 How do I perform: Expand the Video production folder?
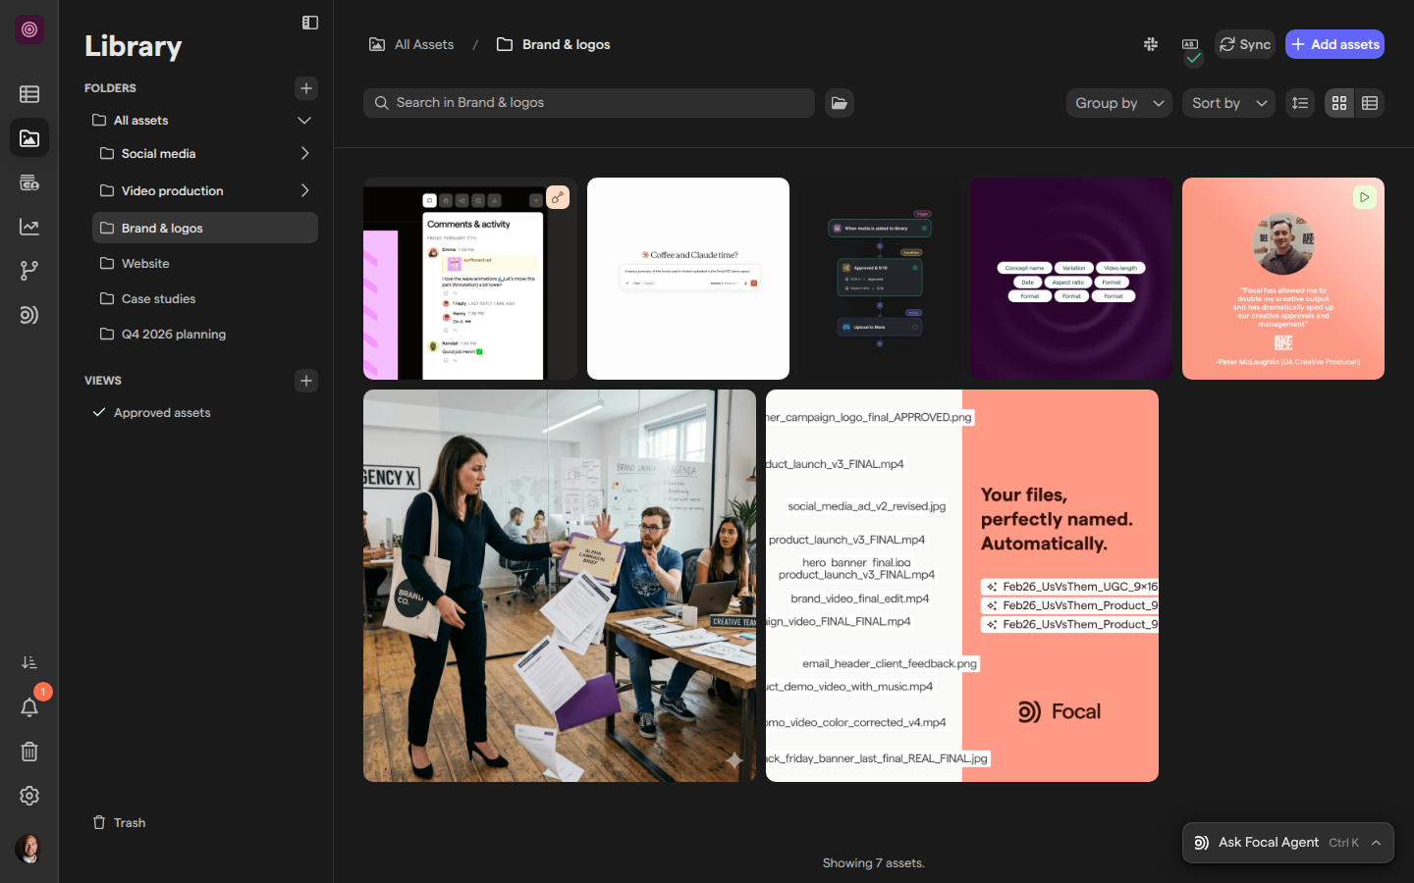[304, 191]
